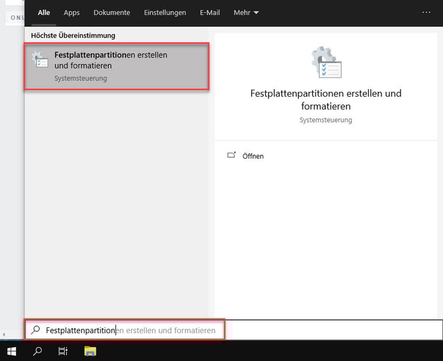Select the Festplattenpartitionen erstellen search result

116,66
